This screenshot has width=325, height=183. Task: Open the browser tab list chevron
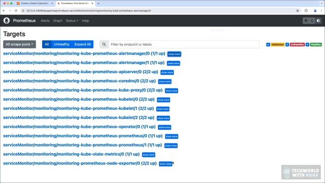(321, 4)
